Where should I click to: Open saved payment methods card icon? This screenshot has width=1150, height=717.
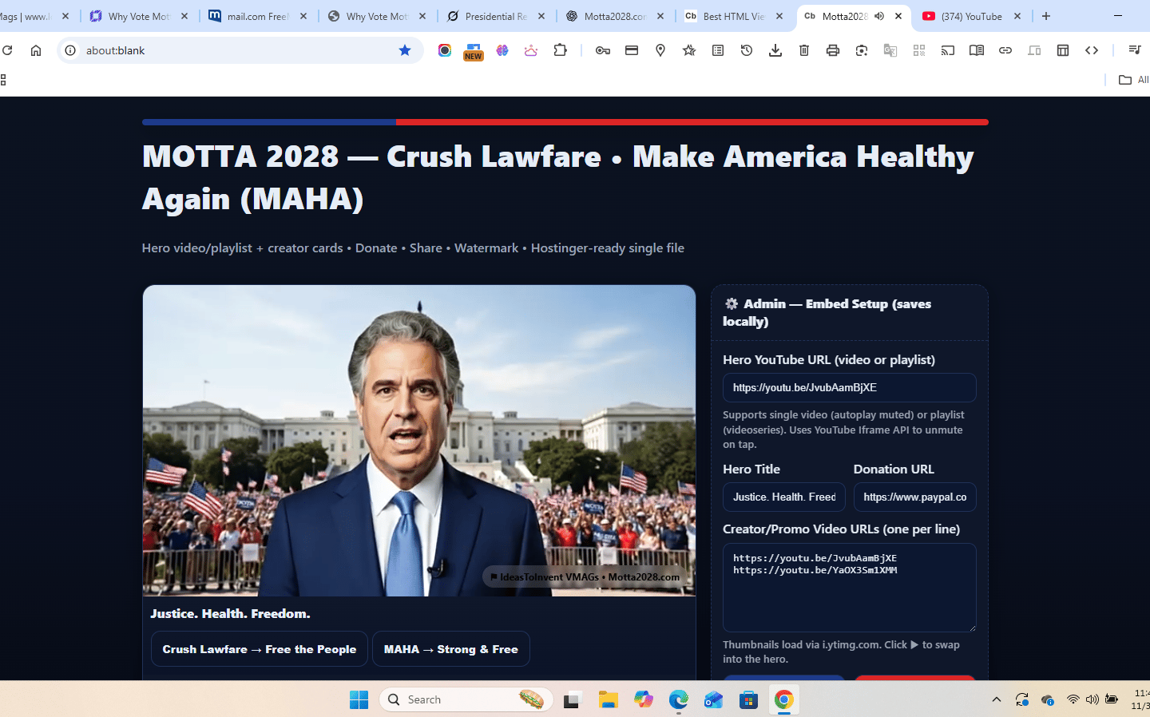632,50
